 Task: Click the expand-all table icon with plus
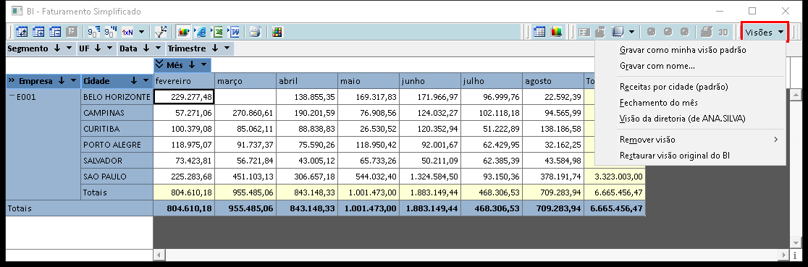point(38,32)
